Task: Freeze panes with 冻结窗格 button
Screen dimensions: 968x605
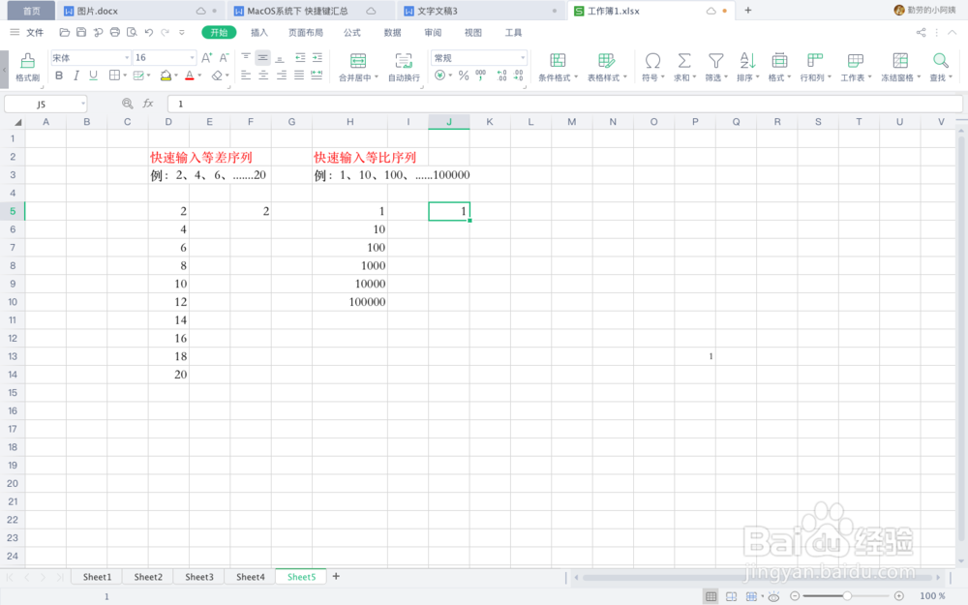Action: 900,67
